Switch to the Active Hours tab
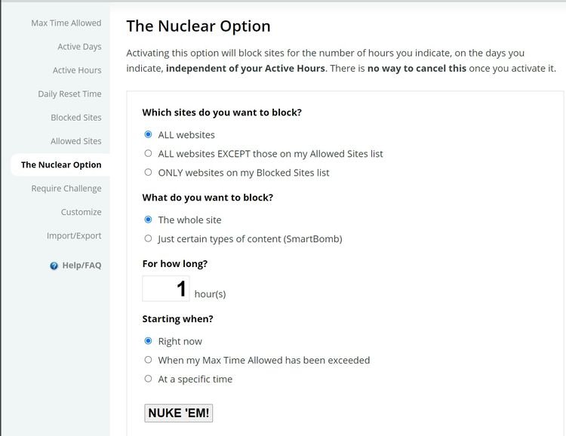 click(77, 70)
